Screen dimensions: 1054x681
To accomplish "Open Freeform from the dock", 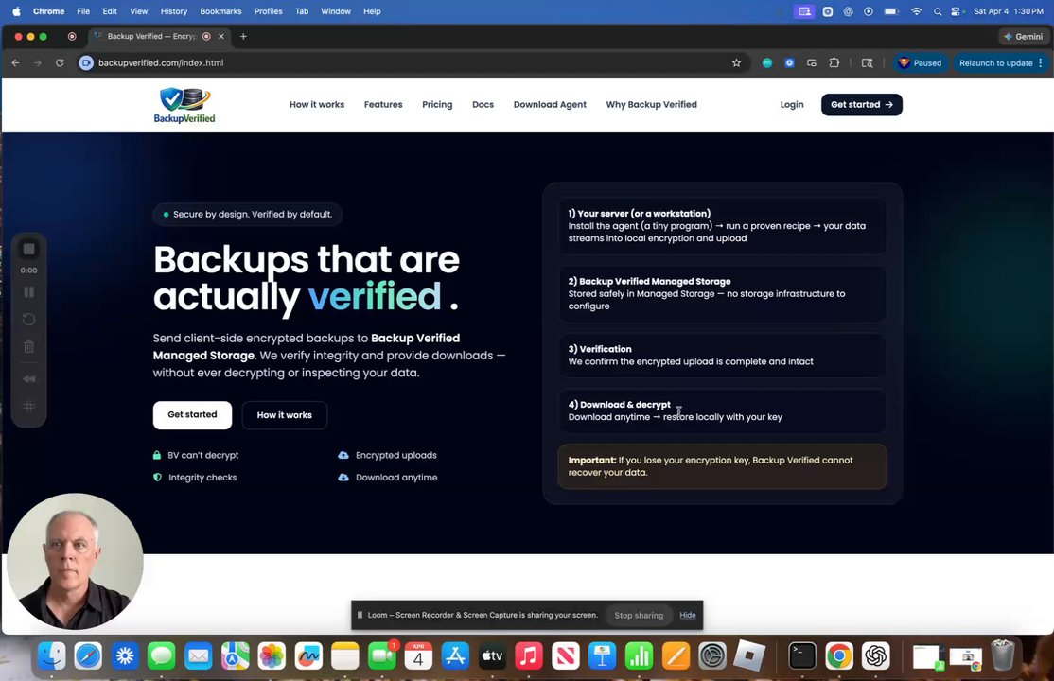I will 308,655.
